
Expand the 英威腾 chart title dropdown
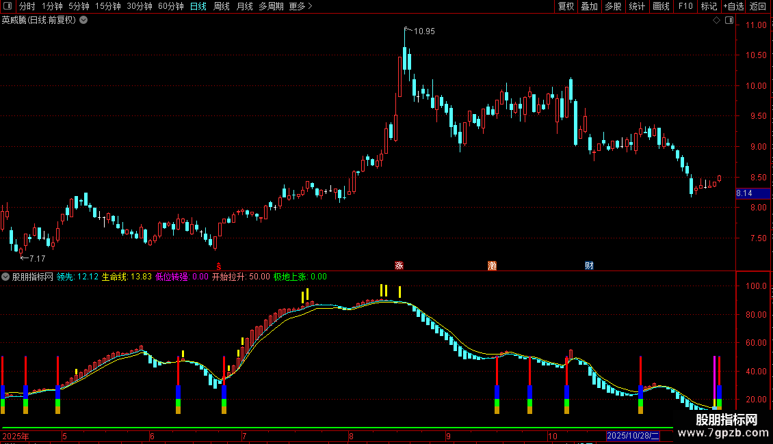[84, 20]
